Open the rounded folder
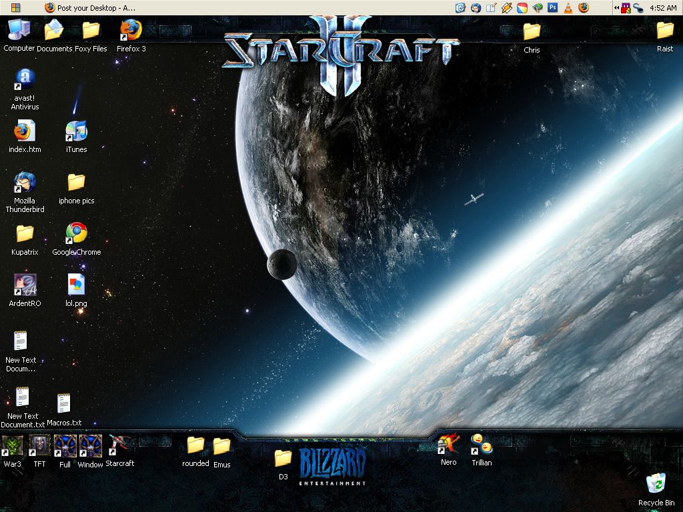683x512 pixels. [195, 451]
